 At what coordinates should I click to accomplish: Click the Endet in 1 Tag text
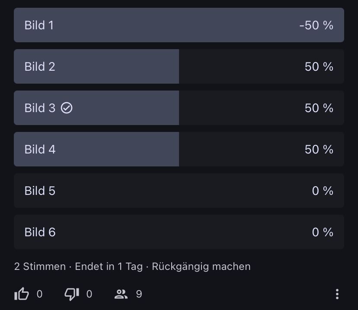(109, 266)
